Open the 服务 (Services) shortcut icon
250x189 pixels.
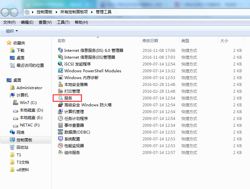(60, 98)
